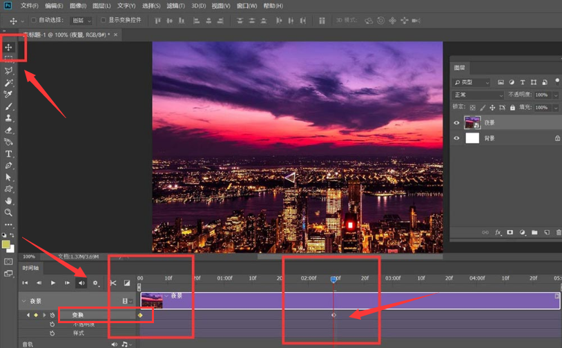The height and width of the screenshot is (348, 562).
Task: Check the 显示变换控件 checkbox
Action: pyautogui.click(x=104, y=21)
